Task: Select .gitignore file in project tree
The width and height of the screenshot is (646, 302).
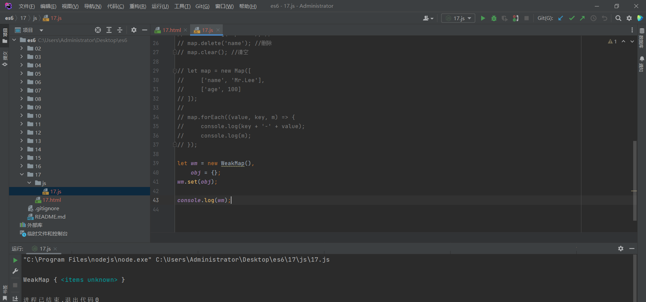Action: pos(47,208)
